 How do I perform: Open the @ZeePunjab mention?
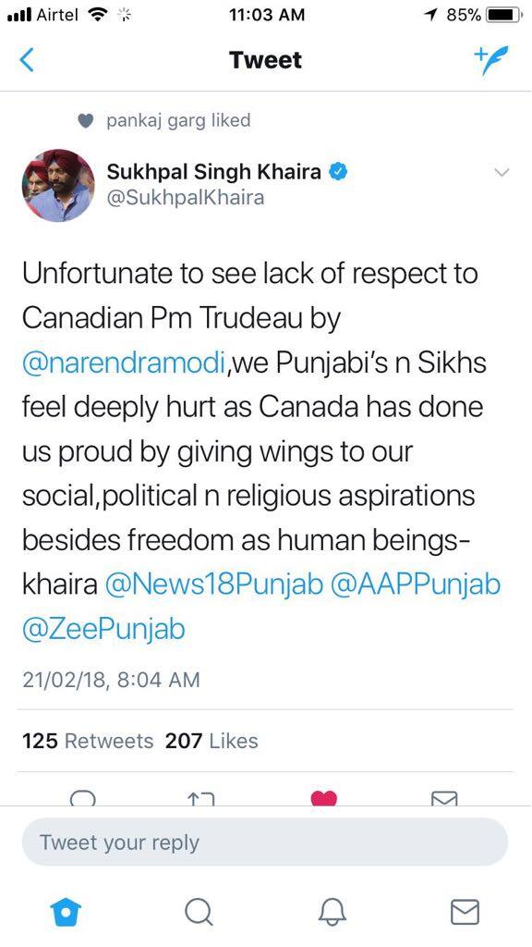click(103, 629)
